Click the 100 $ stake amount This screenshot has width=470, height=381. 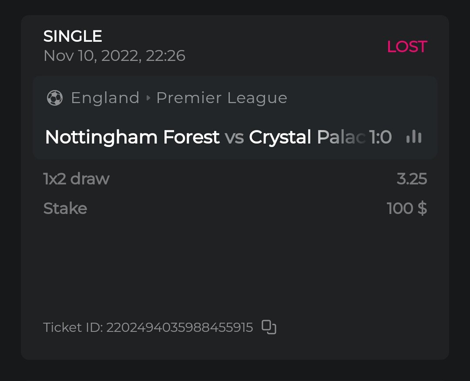407,208
